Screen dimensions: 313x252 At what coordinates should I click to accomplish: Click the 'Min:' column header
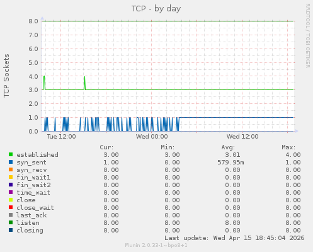point(168,147)
